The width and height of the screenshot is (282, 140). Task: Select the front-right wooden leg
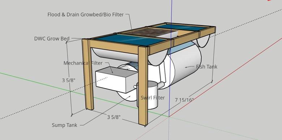pyautogui.click(x=143, y=86)
